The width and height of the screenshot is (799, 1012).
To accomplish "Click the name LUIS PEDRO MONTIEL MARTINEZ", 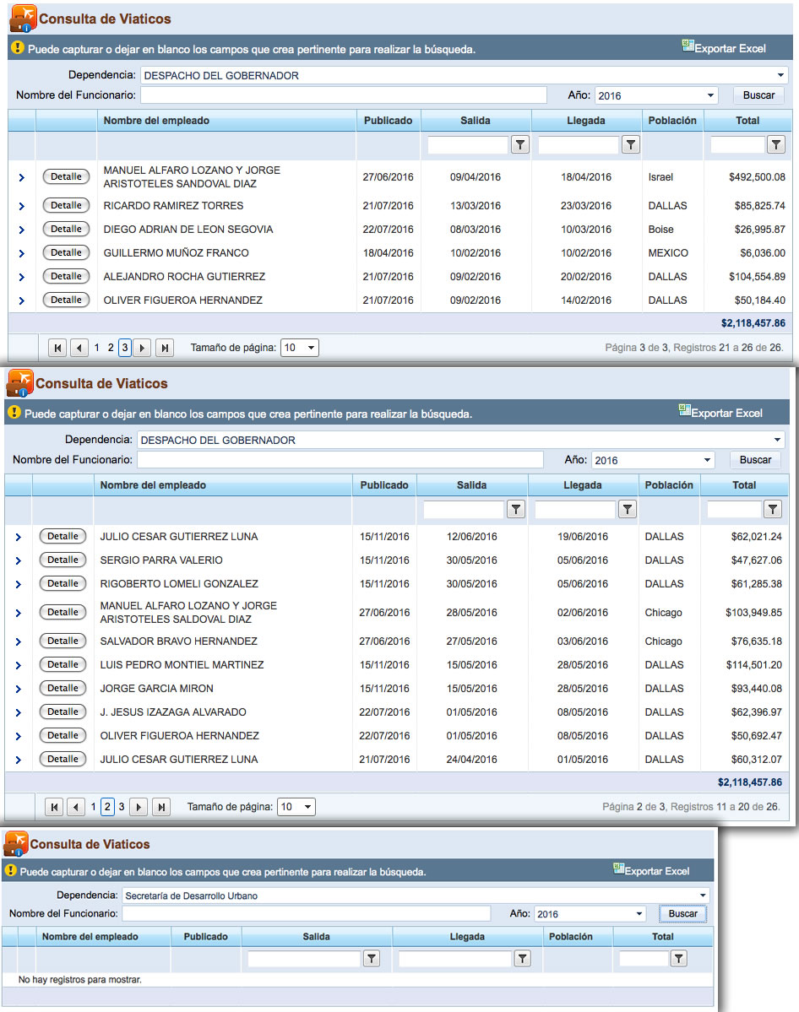I will tap(182, 665).
